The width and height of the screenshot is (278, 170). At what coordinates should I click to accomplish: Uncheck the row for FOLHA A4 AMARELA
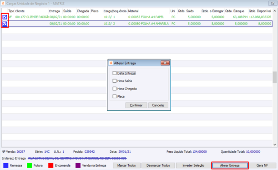tap(5, 24)
